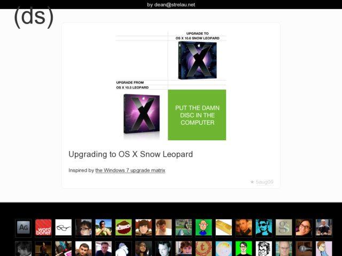This screenshot has width=342, height=256.
Task: Open the Windows 7 upgrade matrix link
Action: (x=130, y=171)
